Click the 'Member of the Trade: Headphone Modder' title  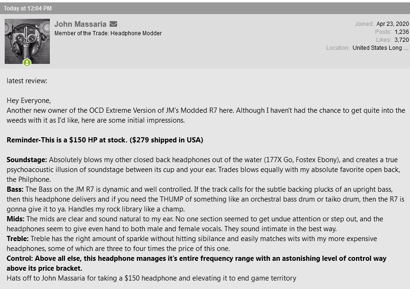(108, 33)
